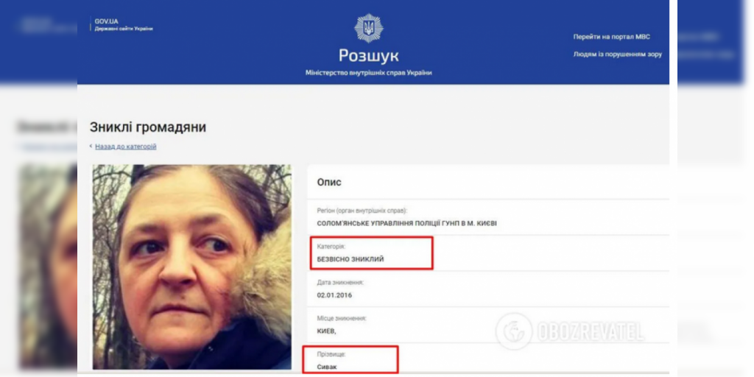The height and width of the screenshot is (377, 754).
Task: Click the Соломʼянське управління поліції region text
Action: coord(406,224)
